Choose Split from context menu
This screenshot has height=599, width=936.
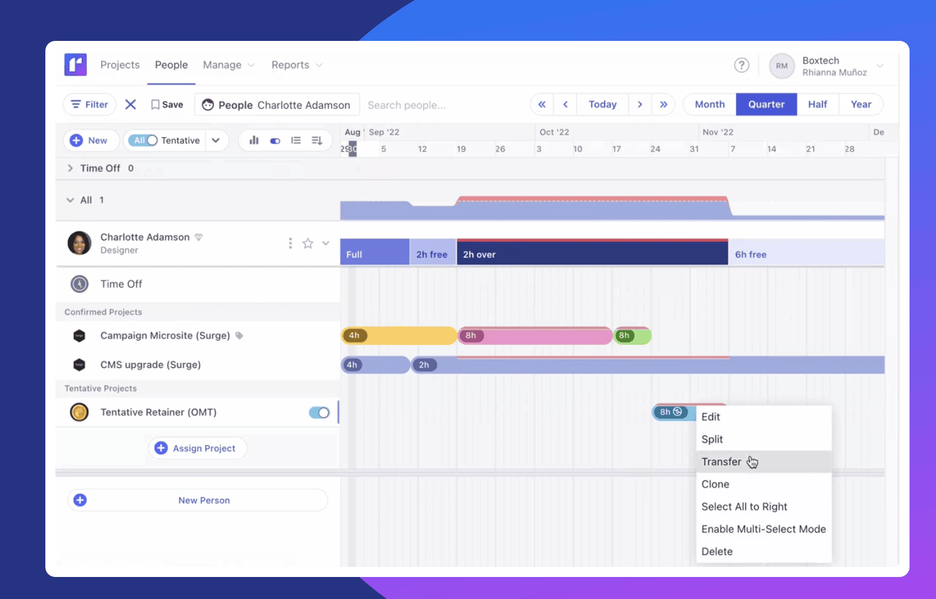tap(764, 439)
